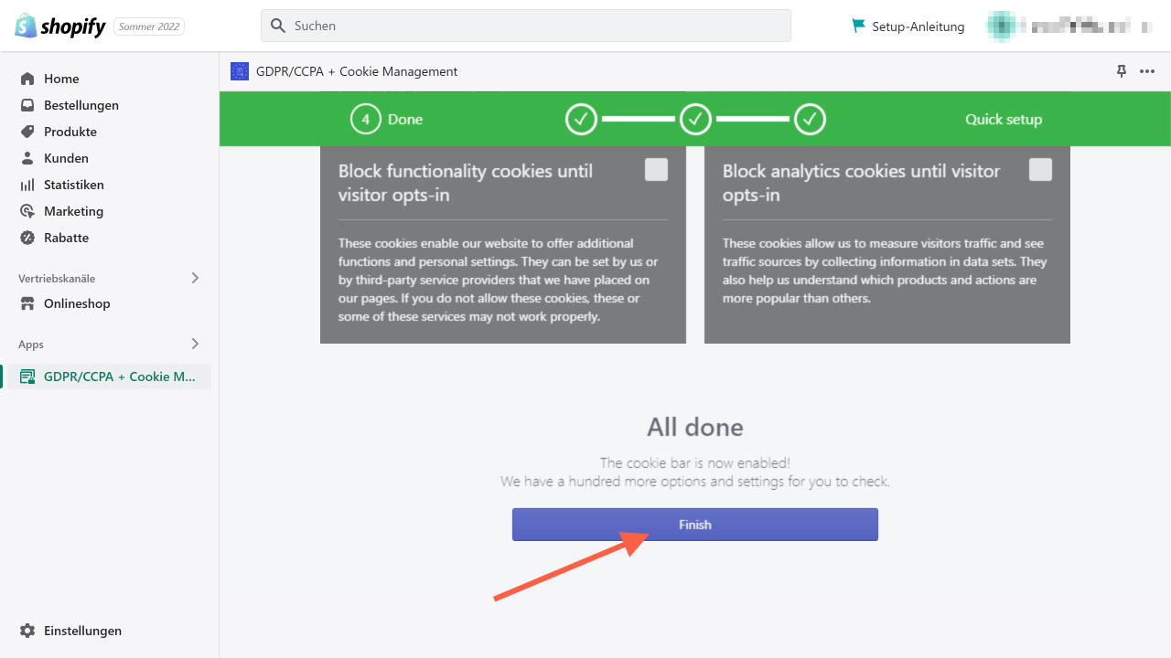
Task: Click 'The cookie bar is now enabled!' text
Action: pyautogui.click(x=695, y=463)
